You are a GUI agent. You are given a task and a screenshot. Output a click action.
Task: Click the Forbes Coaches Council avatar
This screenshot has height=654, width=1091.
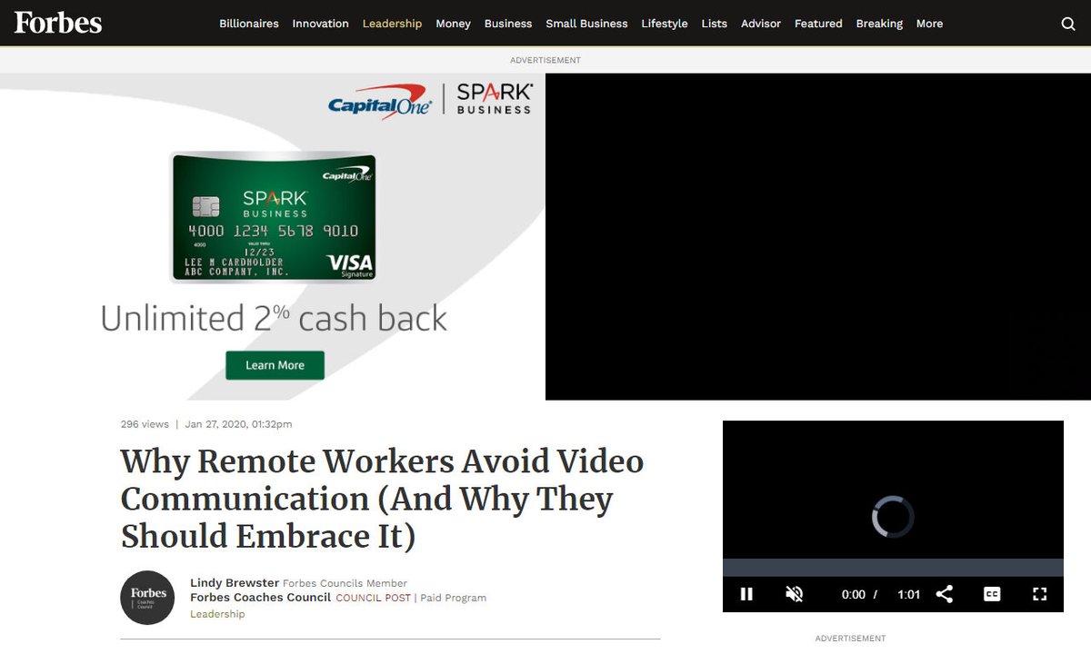point(147,598)
